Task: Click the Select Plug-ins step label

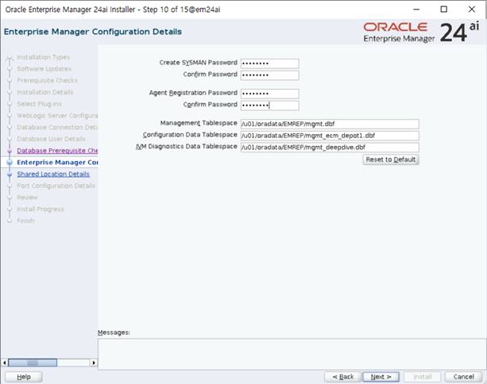Action: click(39, 104)
